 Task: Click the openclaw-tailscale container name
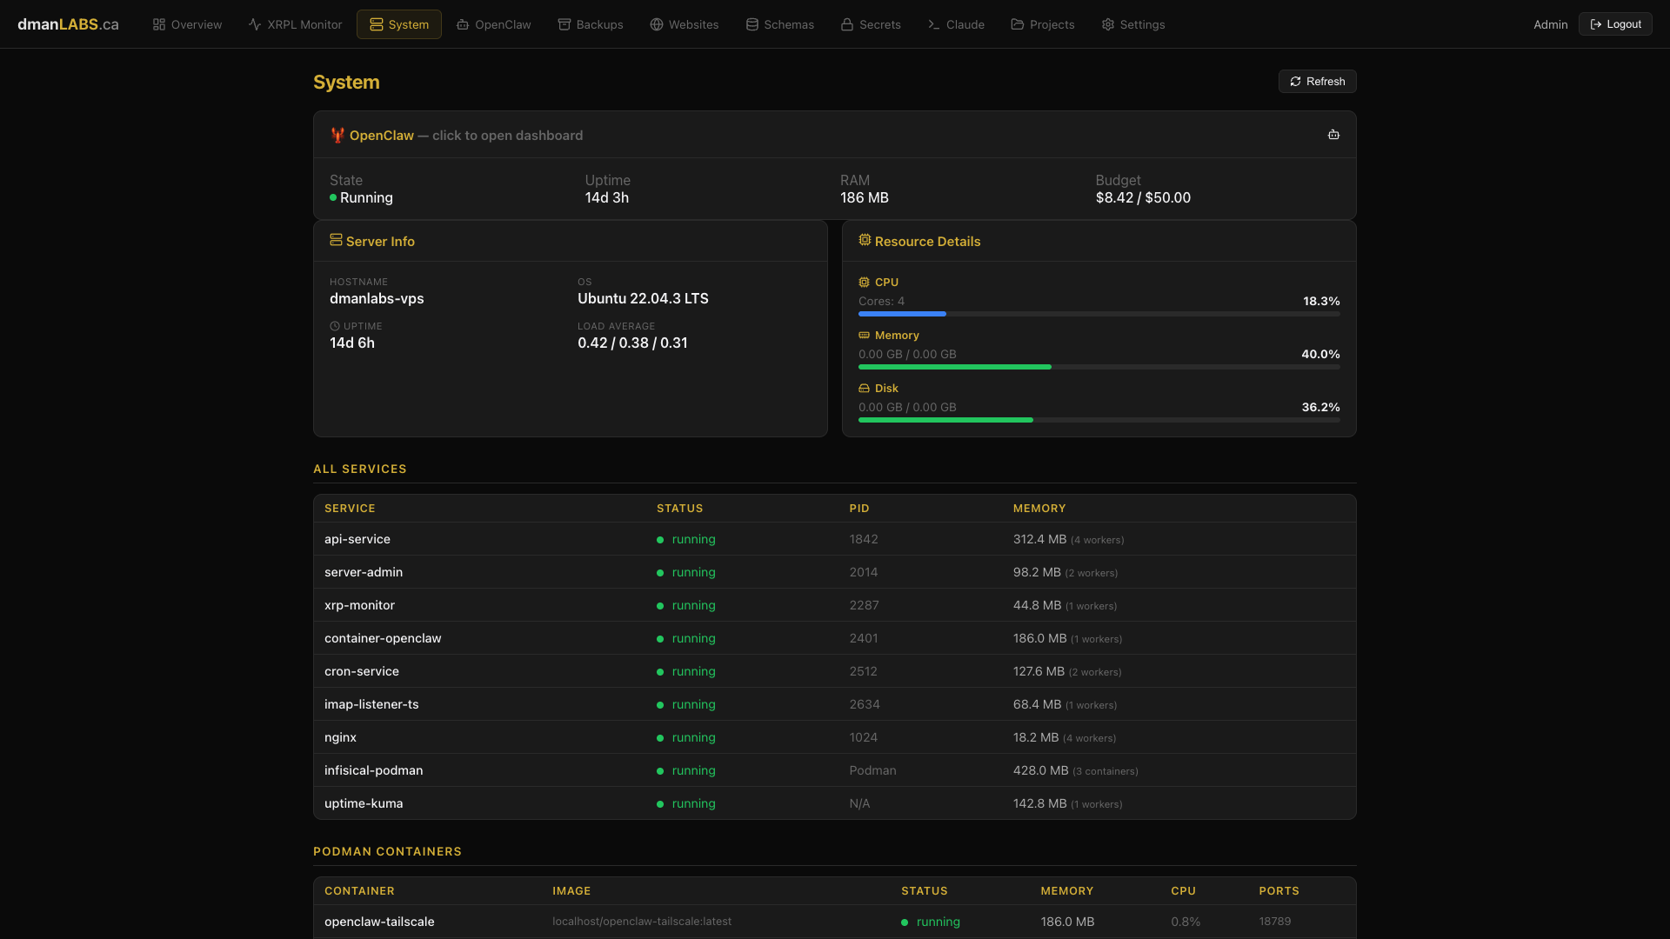379,922
